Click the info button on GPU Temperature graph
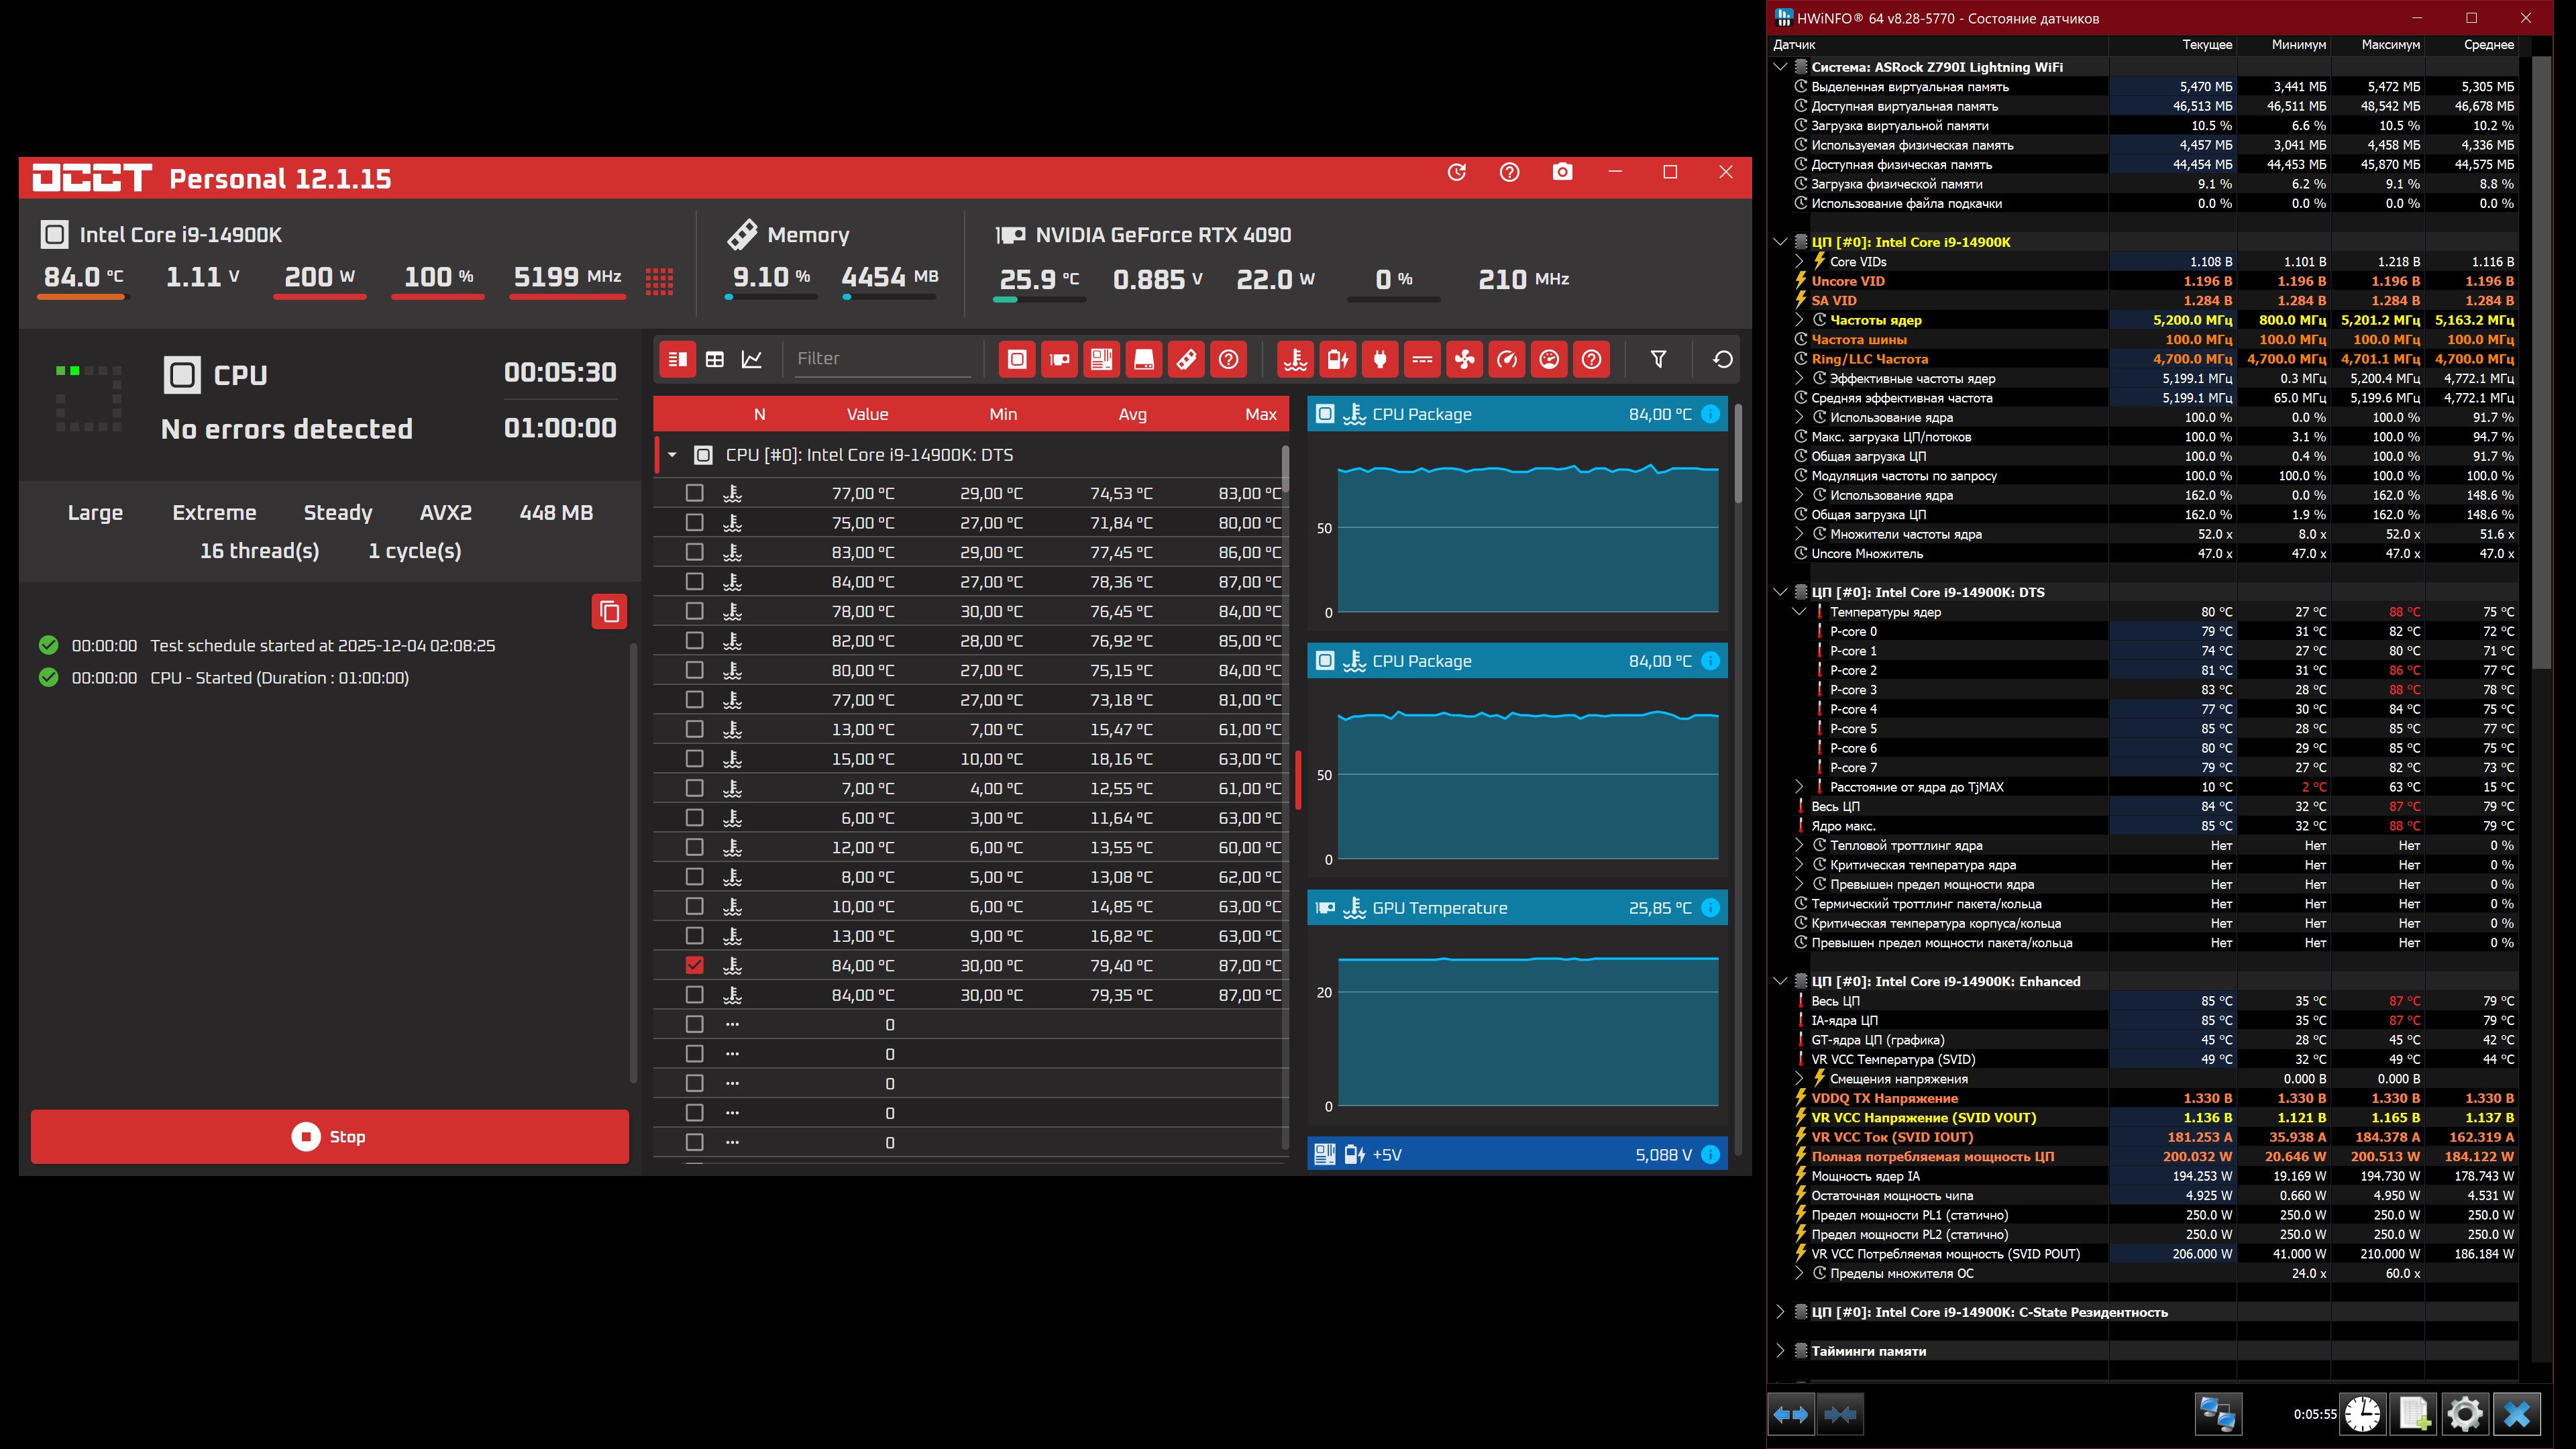 1711,908
